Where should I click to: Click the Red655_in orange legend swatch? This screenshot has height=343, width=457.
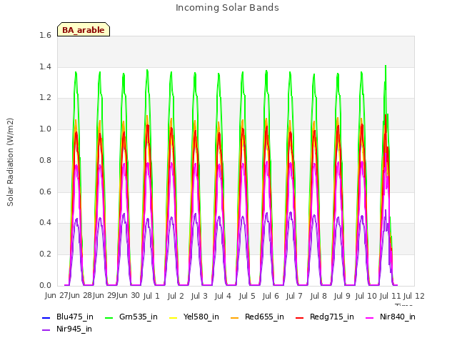235,317
